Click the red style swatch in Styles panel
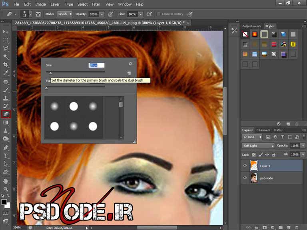The image size is (307, 230). coord(274,44)
